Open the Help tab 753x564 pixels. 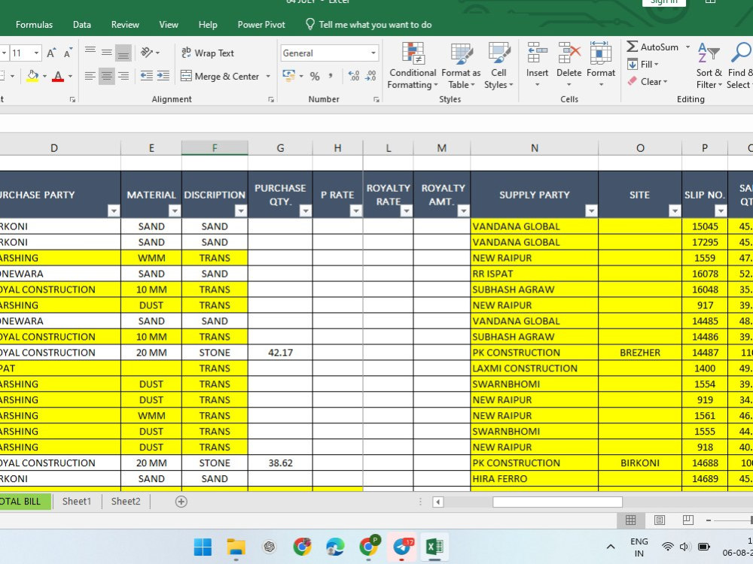pyautogui.click(x=208, y=25)
